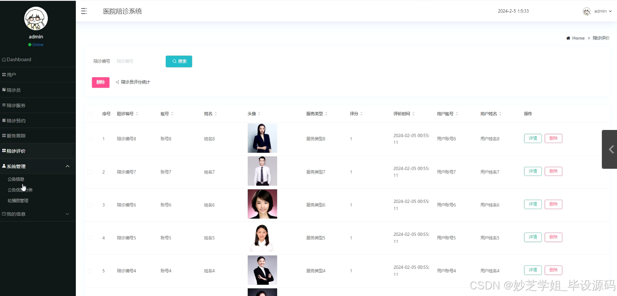Click the Home breadcrumb link
Image resolution: width=617 pixels, height=296 pixels.
578,38
